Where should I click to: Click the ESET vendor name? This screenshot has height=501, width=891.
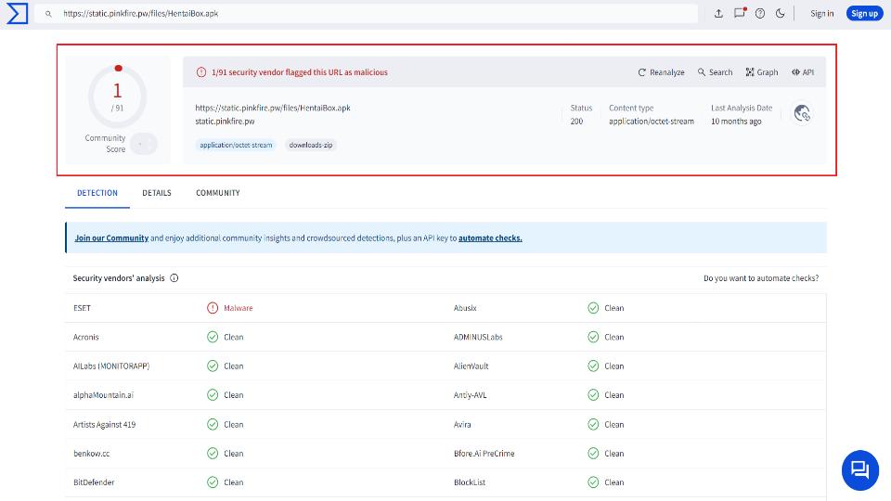[82, 308]
